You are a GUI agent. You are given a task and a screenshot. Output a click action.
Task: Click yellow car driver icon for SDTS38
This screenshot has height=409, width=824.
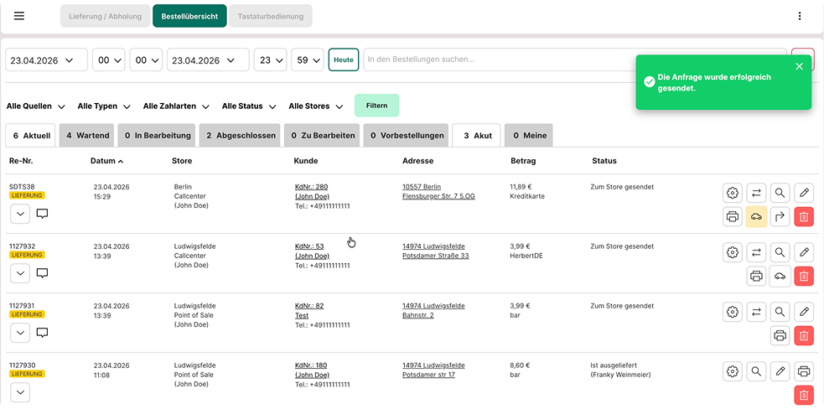[x=756, y=216]
